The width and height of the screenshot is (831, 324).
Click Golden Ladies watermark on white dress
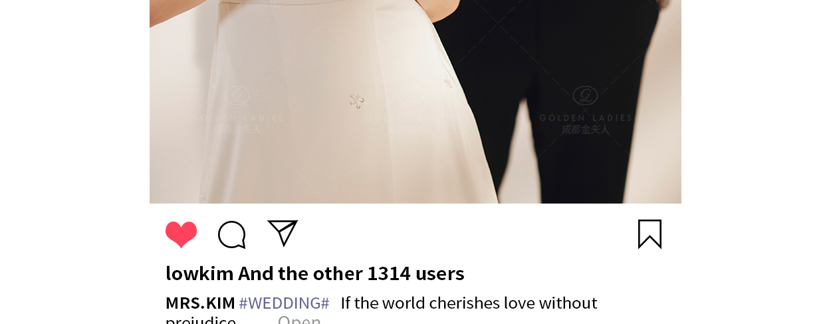(237, 110)
